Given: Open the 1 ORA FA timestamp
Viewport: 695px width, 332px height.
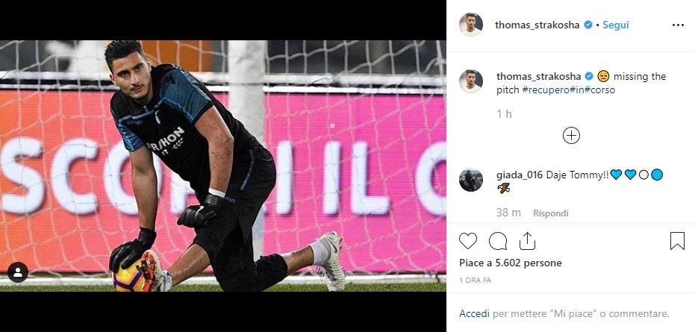Looking at the screenshot, I should tap(475, 281).
